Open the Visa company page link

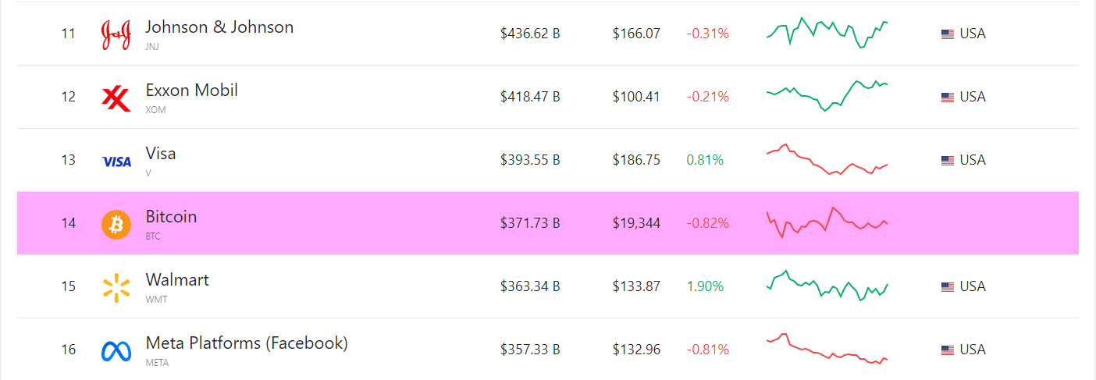pyautogui.click(x=161, y=154)
